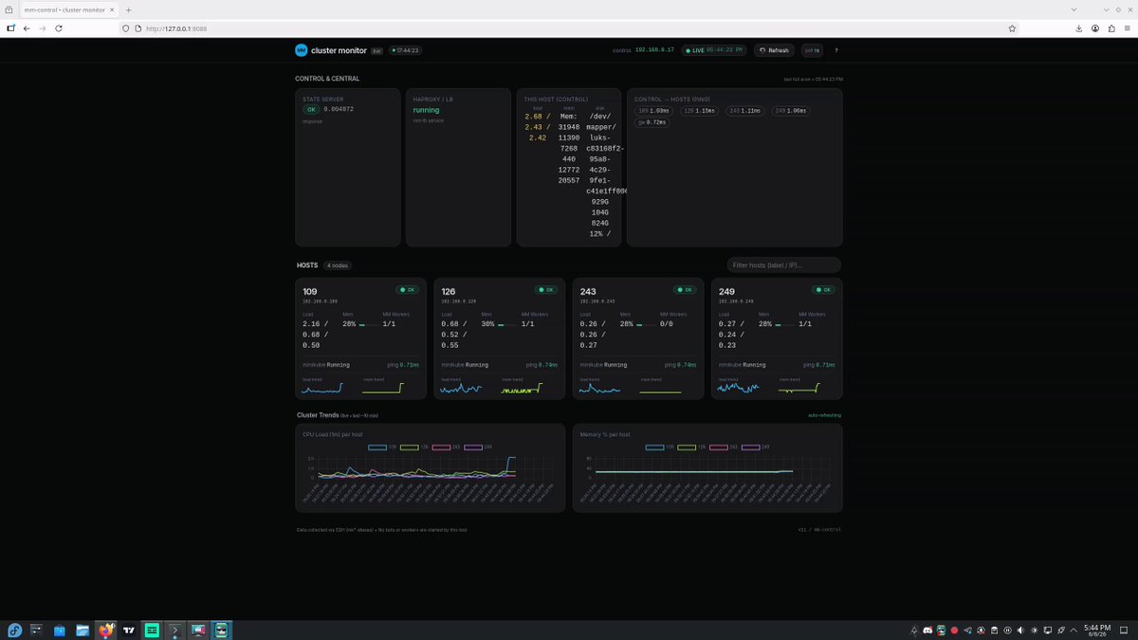
Task: Click the taskbar clock showing 5:44 PM
Action: [x=1098, y=630]
